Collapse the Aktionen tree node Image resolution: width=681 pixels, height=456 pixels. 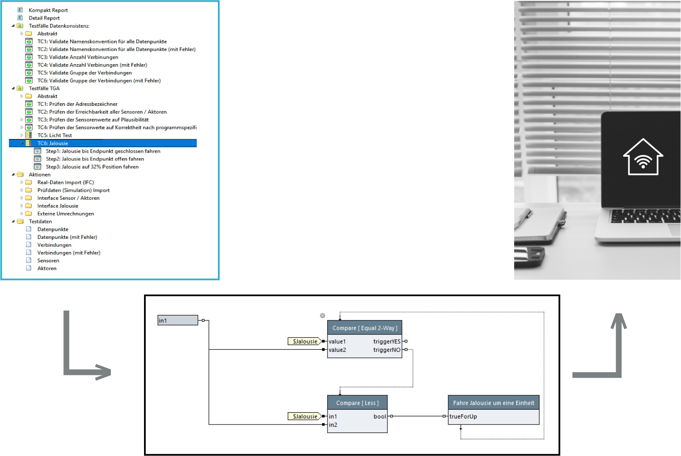(13, 174)
